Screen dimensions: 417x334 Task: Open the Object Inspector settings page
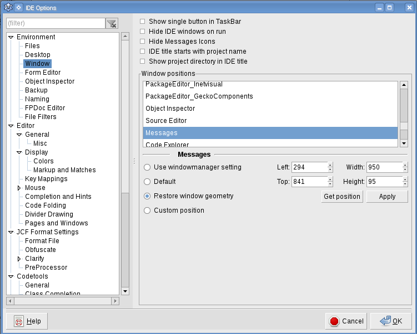[x=49, y=81]
